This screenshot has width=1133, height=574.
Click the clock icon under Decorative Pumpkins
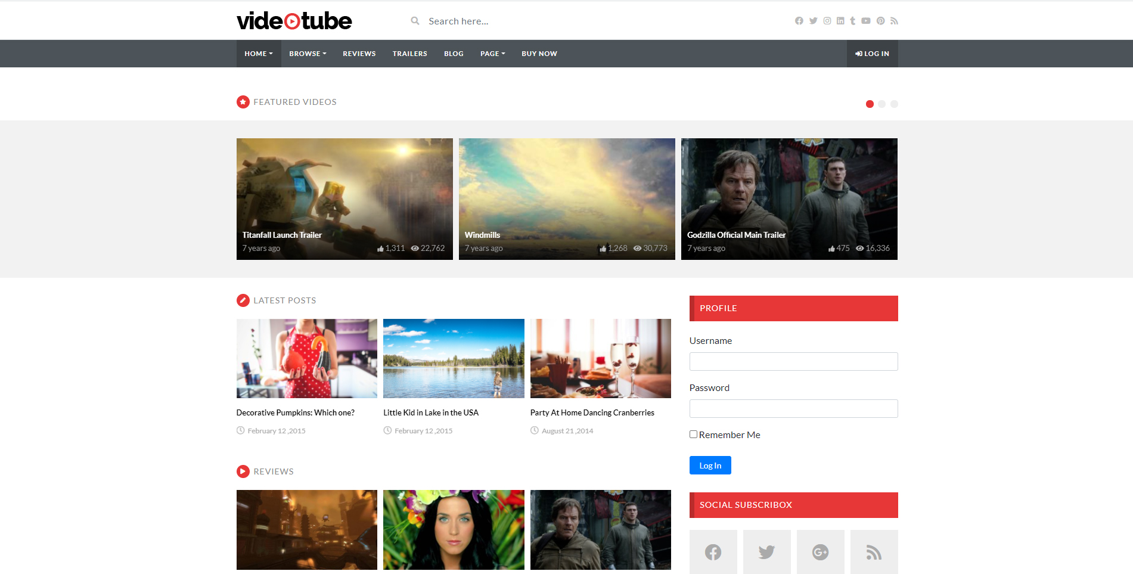point(241,430)
